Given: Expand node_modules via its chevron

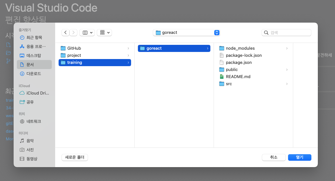Looking at the screenshot, I should (287, 48).
